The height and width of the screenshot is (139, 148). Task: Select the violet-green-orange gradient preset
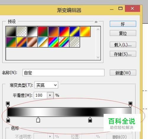11,42
